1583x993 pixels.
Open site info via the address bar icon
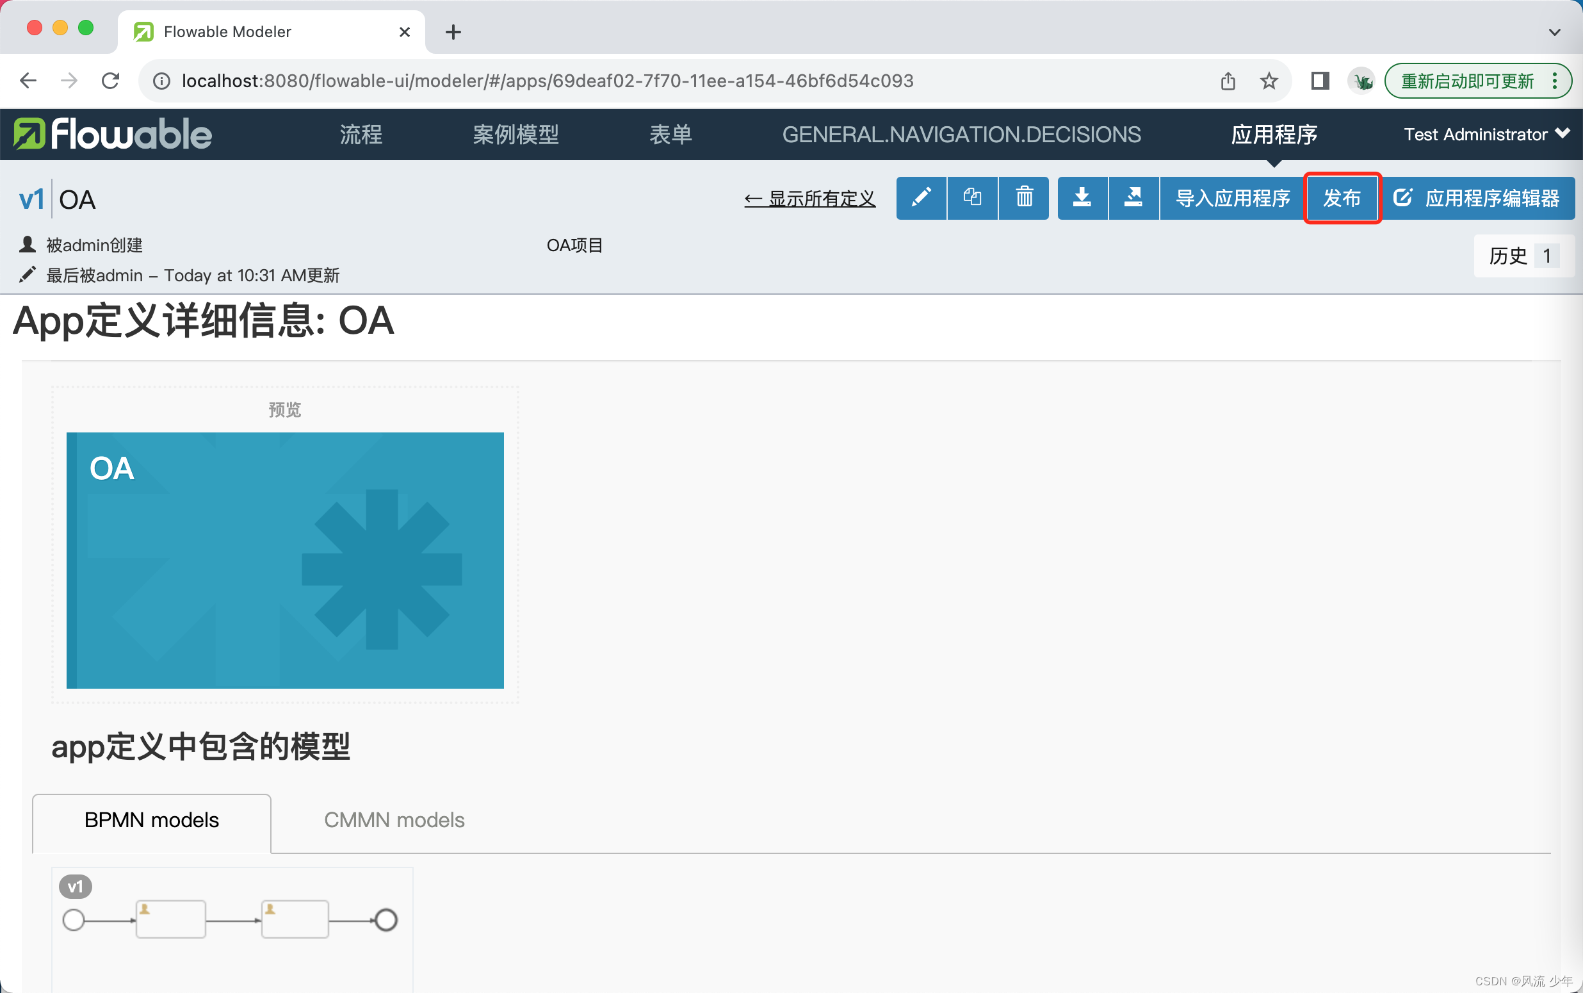[x=160, y=81]
